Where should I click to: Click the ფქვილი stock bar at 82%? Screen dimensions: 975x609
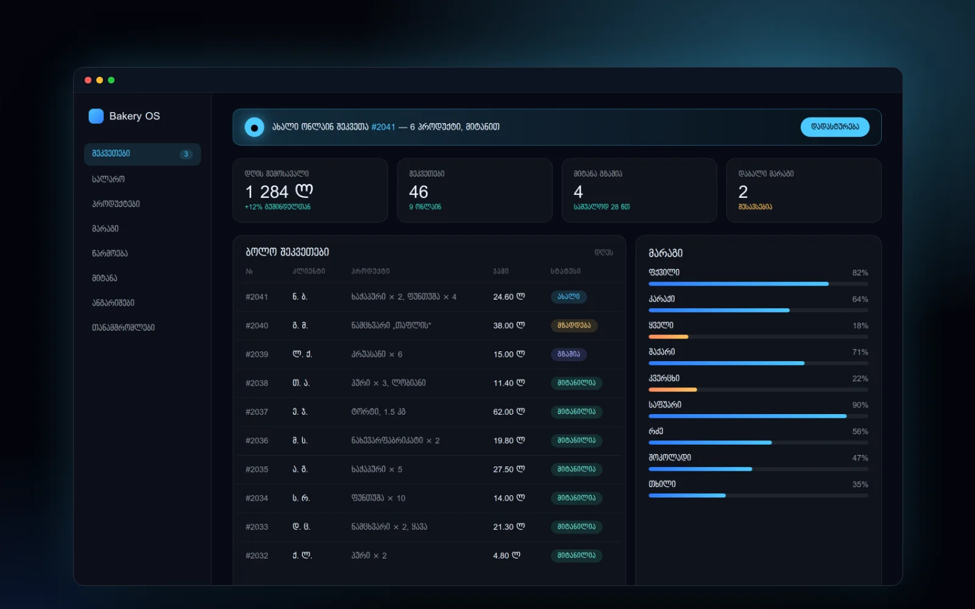click(759, 284)
